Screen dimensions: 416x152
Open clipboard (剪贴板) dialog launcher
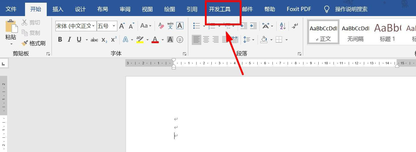pyautogui.click(x=48, y=54)
